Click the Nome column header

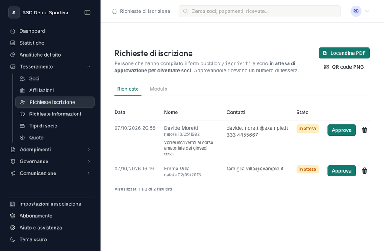[171, 113]
